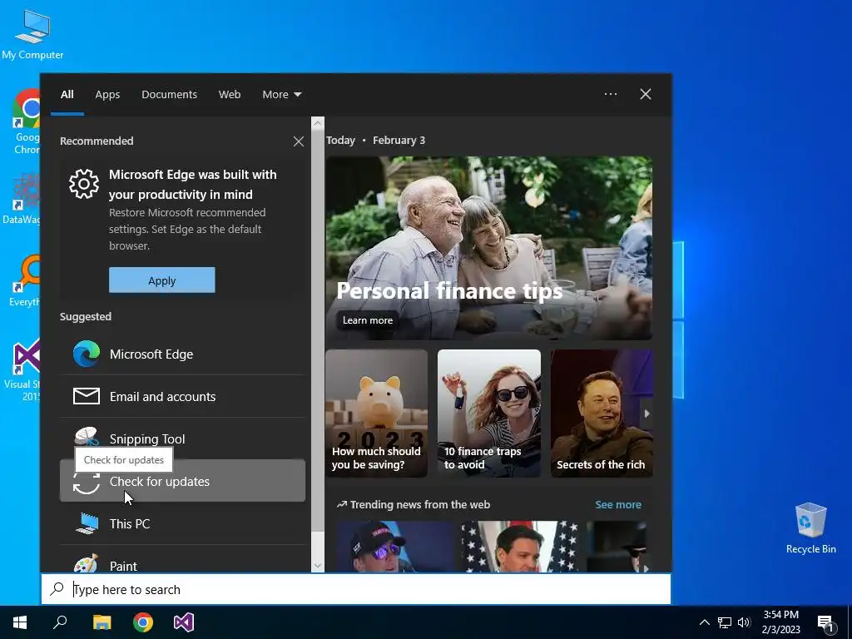Select the Google Chrome desktop shortcut

point(26,121)
